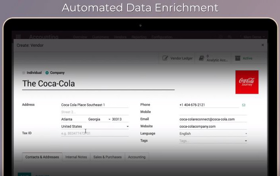
Task: Toggle the Active status button
Action: 249,58
